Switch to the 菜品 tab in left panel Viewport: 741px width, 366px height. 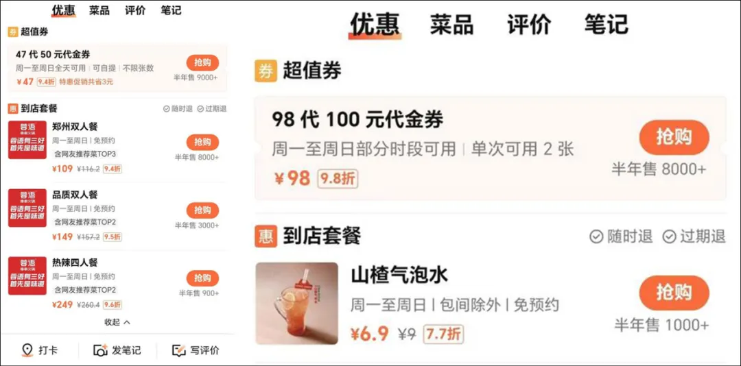click(x=99, y=10)
